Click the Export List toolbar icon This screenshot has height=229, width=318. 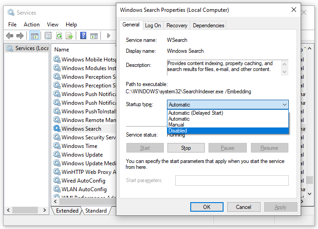tap(69, 36)
